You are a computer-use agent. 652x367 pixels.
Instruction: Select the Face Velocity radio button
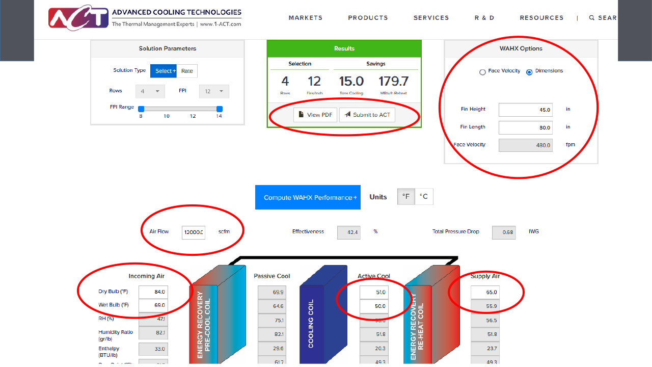(x=482, y=72)
